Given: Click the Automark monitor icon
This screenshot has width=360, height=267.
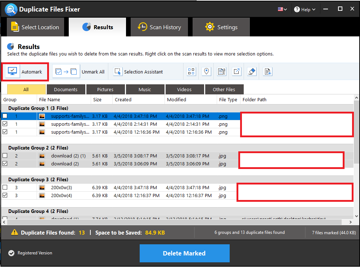Looking at the screenshot, I should [12, 72].
